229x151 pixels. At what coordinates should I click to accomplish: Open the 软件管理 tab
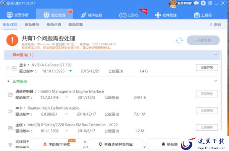point(166,15)
